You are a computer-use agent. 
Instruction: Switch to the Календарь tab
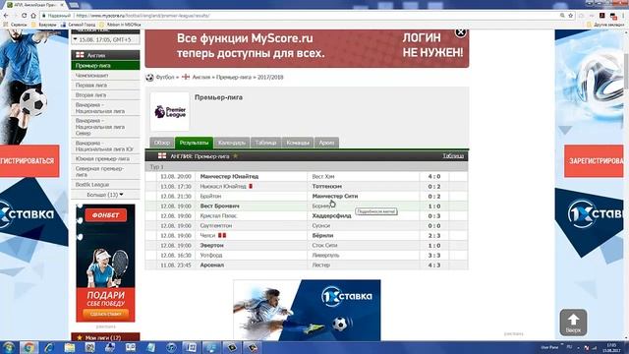[x=232, y=143]
